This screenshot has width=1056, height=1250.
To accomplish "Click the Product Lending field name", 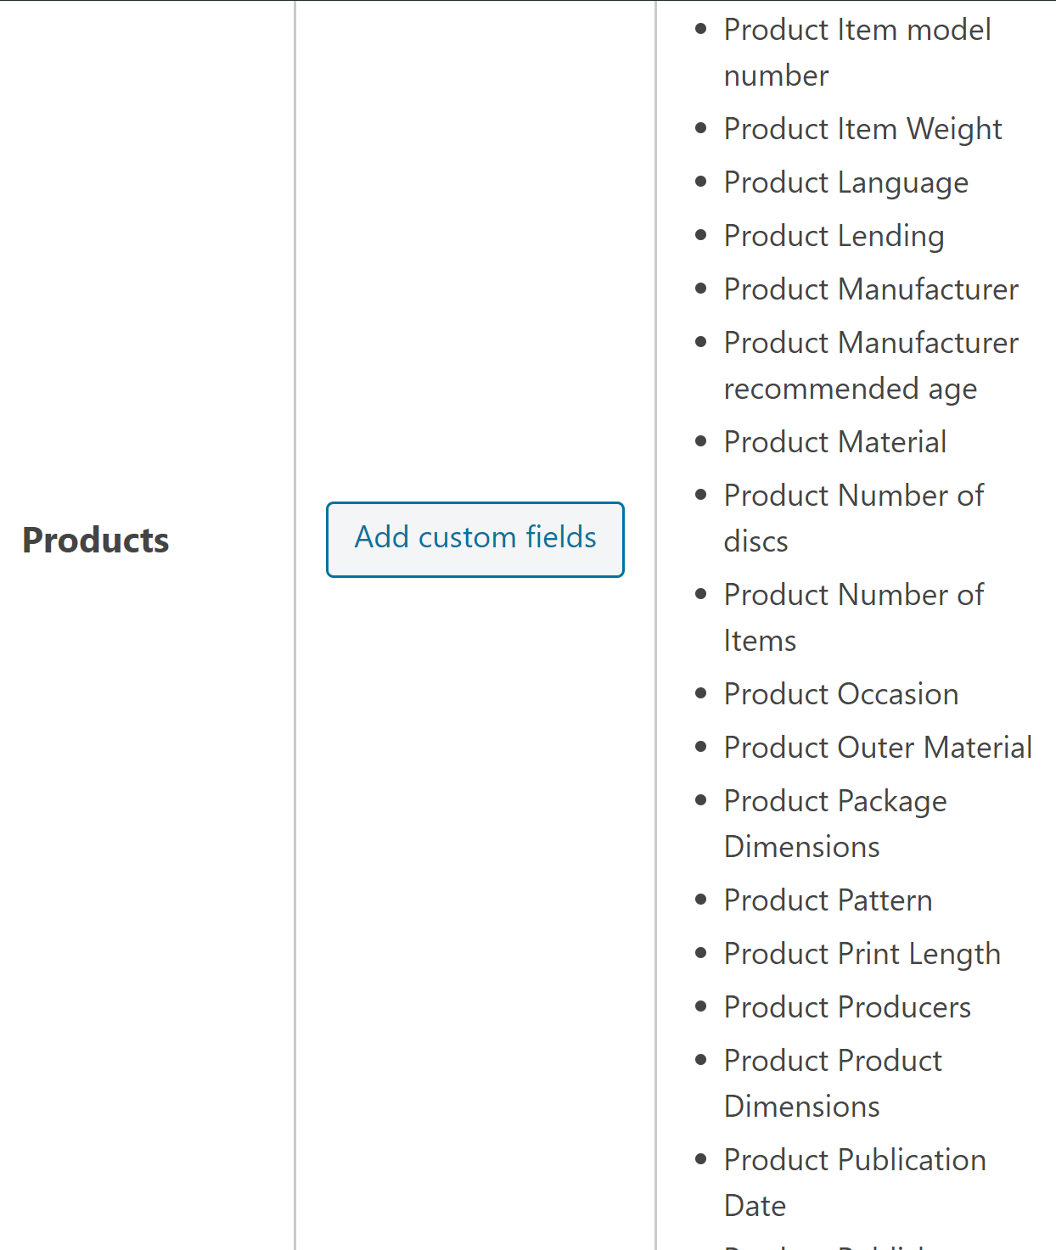I will click(x=834, y=236).
